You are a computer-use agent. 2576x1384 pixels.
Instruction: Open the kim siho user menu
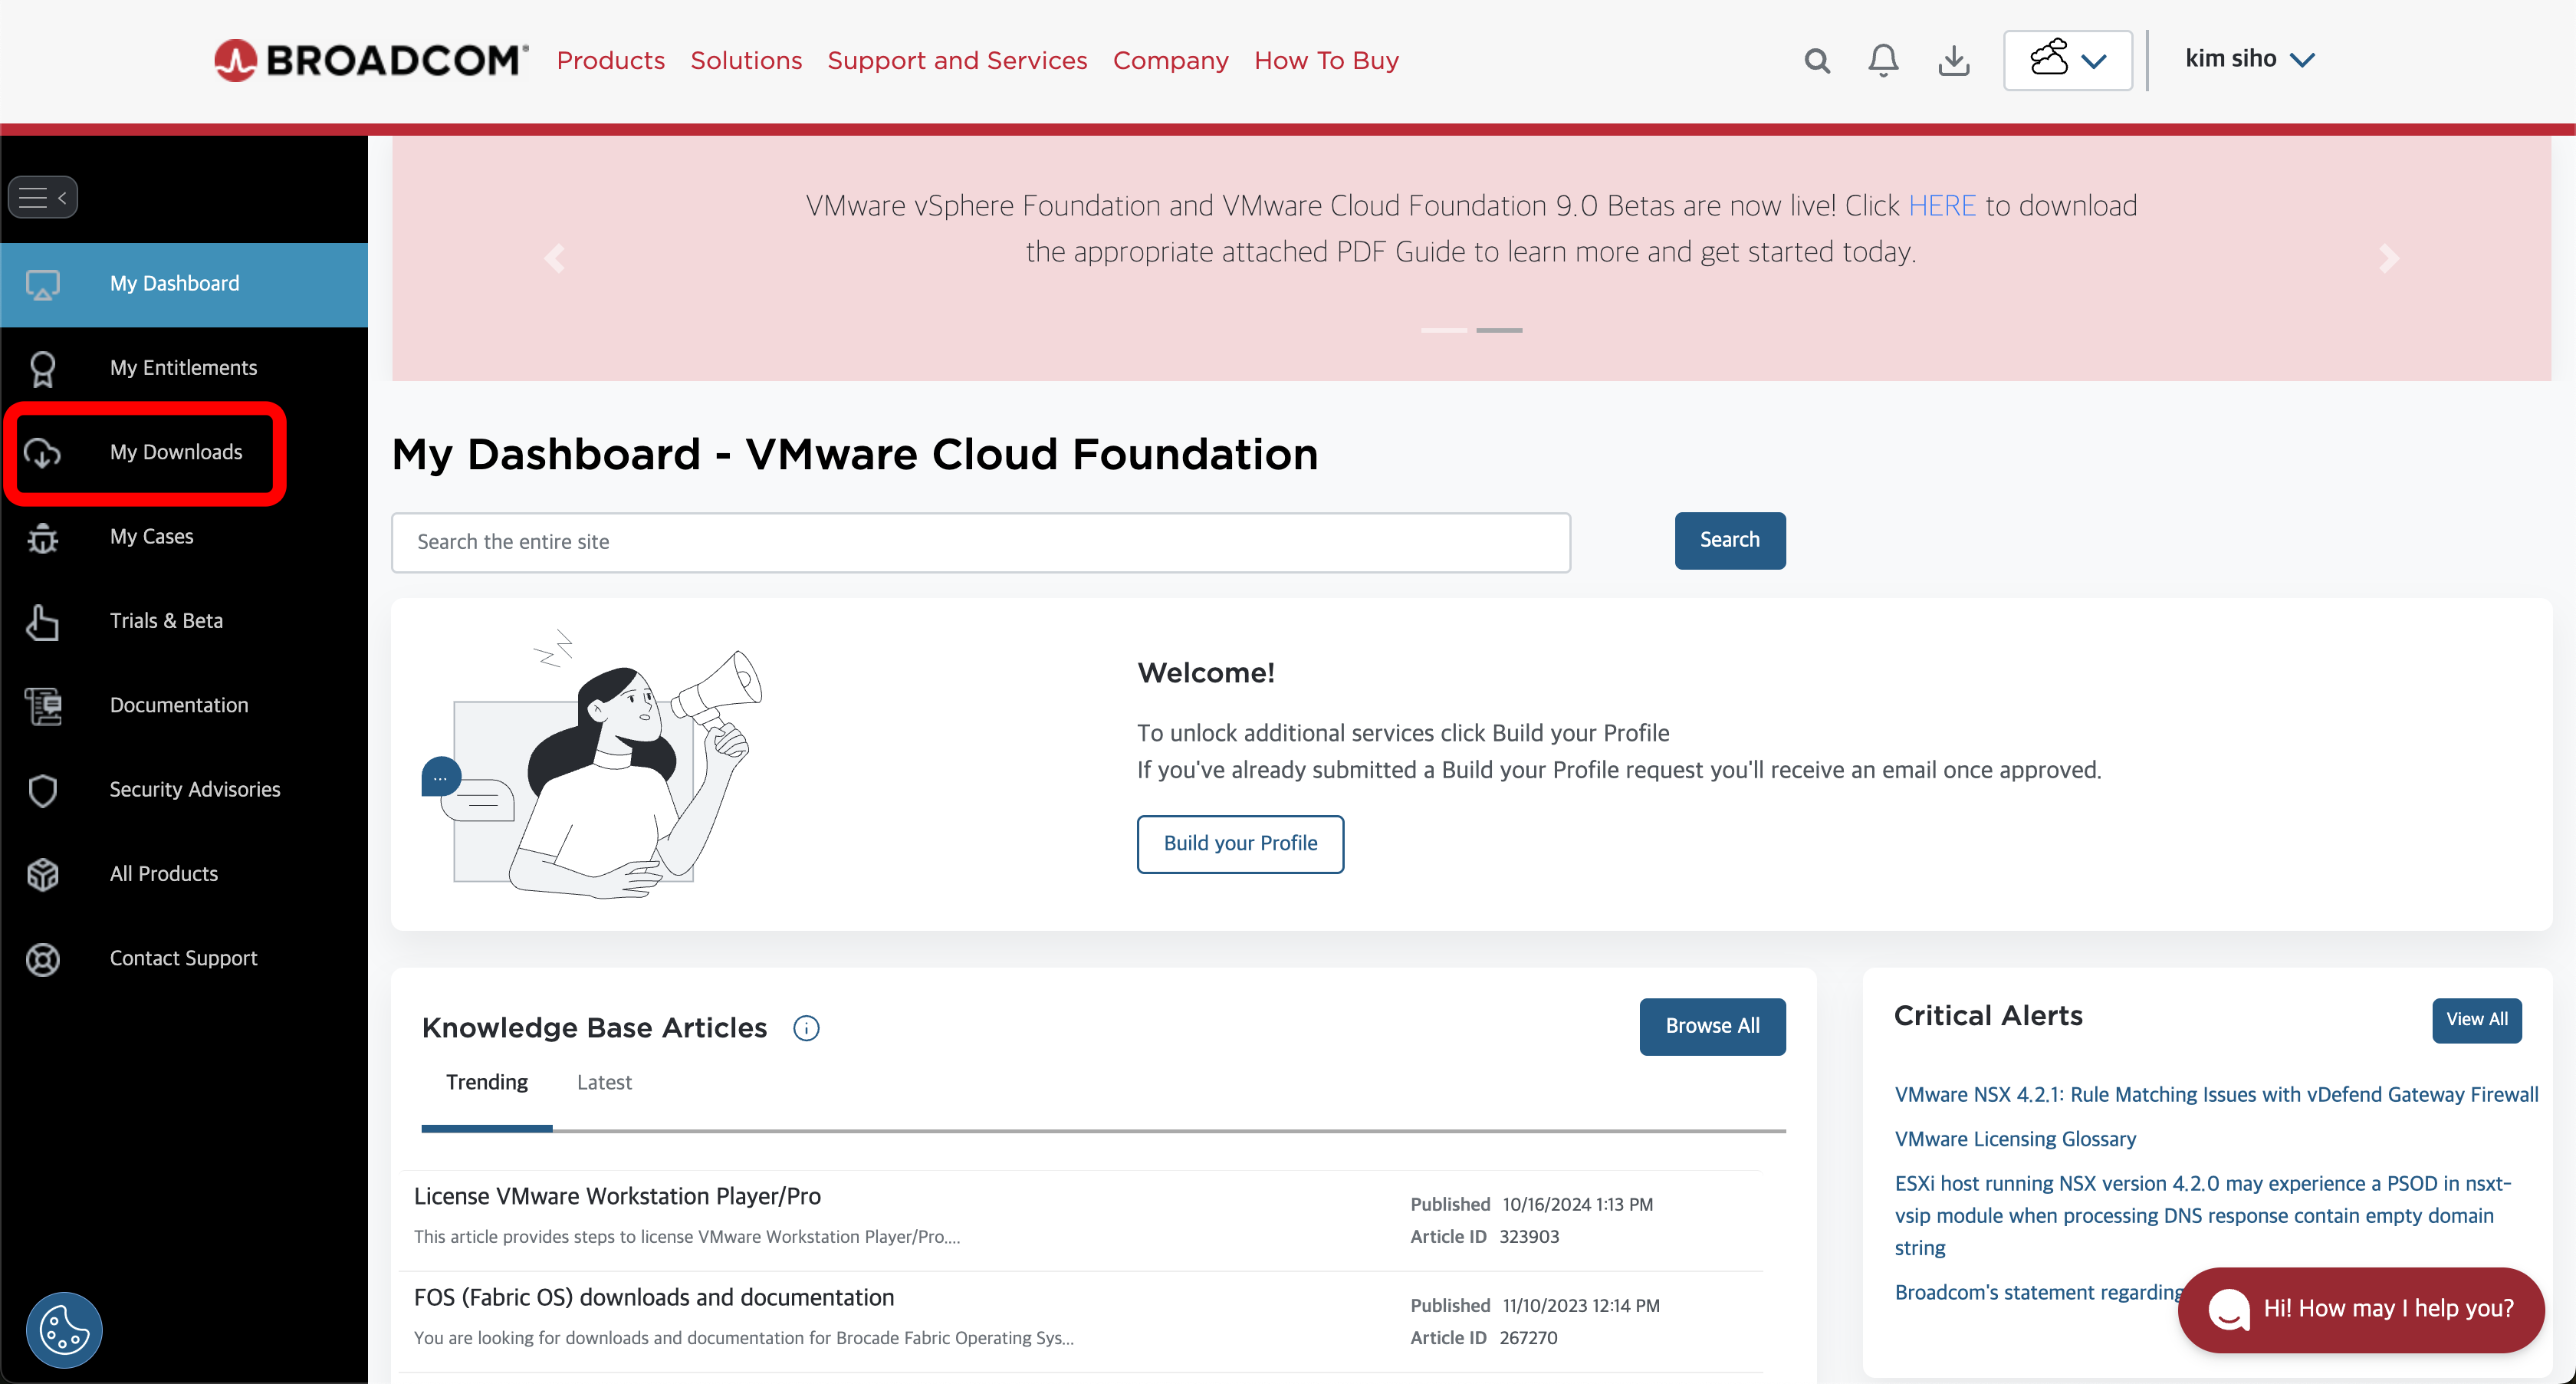(2249, 59)
